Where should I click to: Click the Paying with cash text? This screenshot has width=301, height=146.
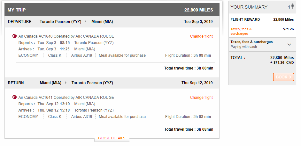(x=244, y=47)
